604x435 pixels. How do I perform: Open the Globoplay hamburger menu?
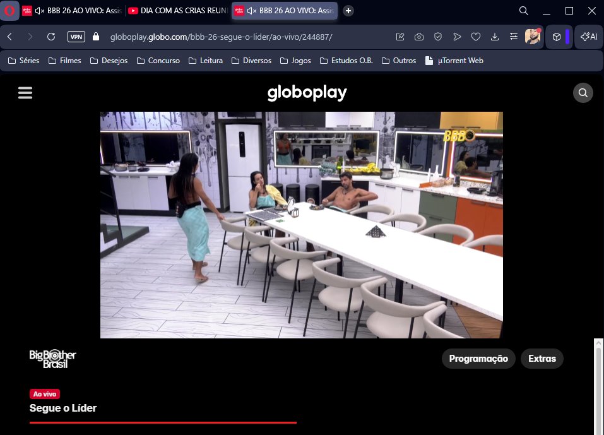tap(25, 92)
